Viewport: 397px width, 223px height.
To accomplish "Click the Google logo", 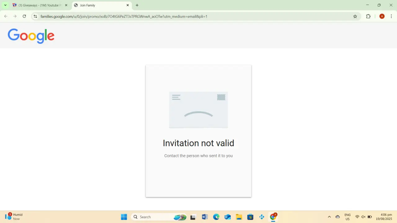I will [31, 36].
